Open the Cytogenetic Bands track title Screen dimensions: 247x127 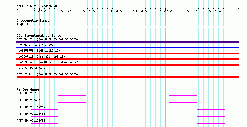click(x=33, y=21)
